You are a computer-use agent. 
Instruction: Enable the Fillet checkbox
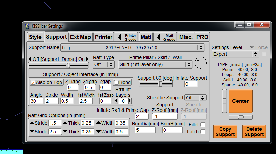click(x=203, y=125)
